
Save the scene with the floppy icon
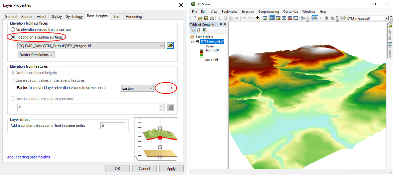pos(206,18)
